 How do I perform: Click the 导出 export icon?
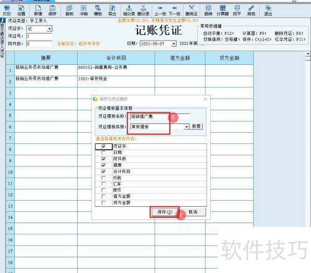pyautogui.click(x=112, y=11)
